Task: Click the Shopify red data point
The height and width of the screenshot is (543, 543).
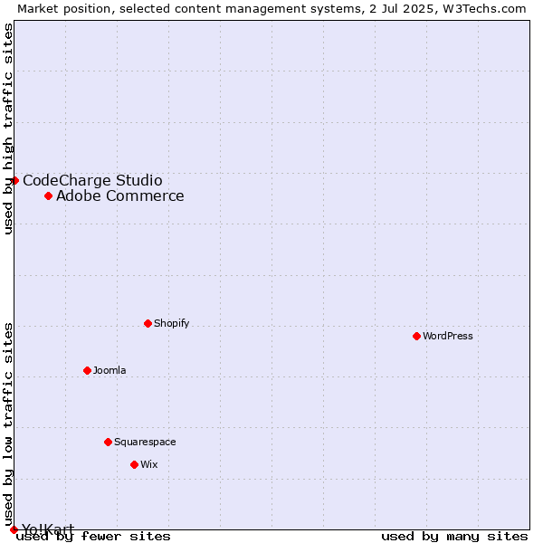Action: 148,323
